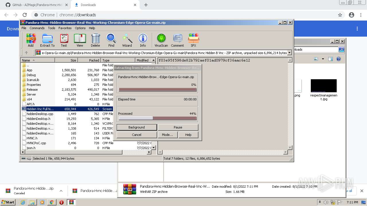
Task: Select the Server folder row
Action: click(x=67, y=94)
